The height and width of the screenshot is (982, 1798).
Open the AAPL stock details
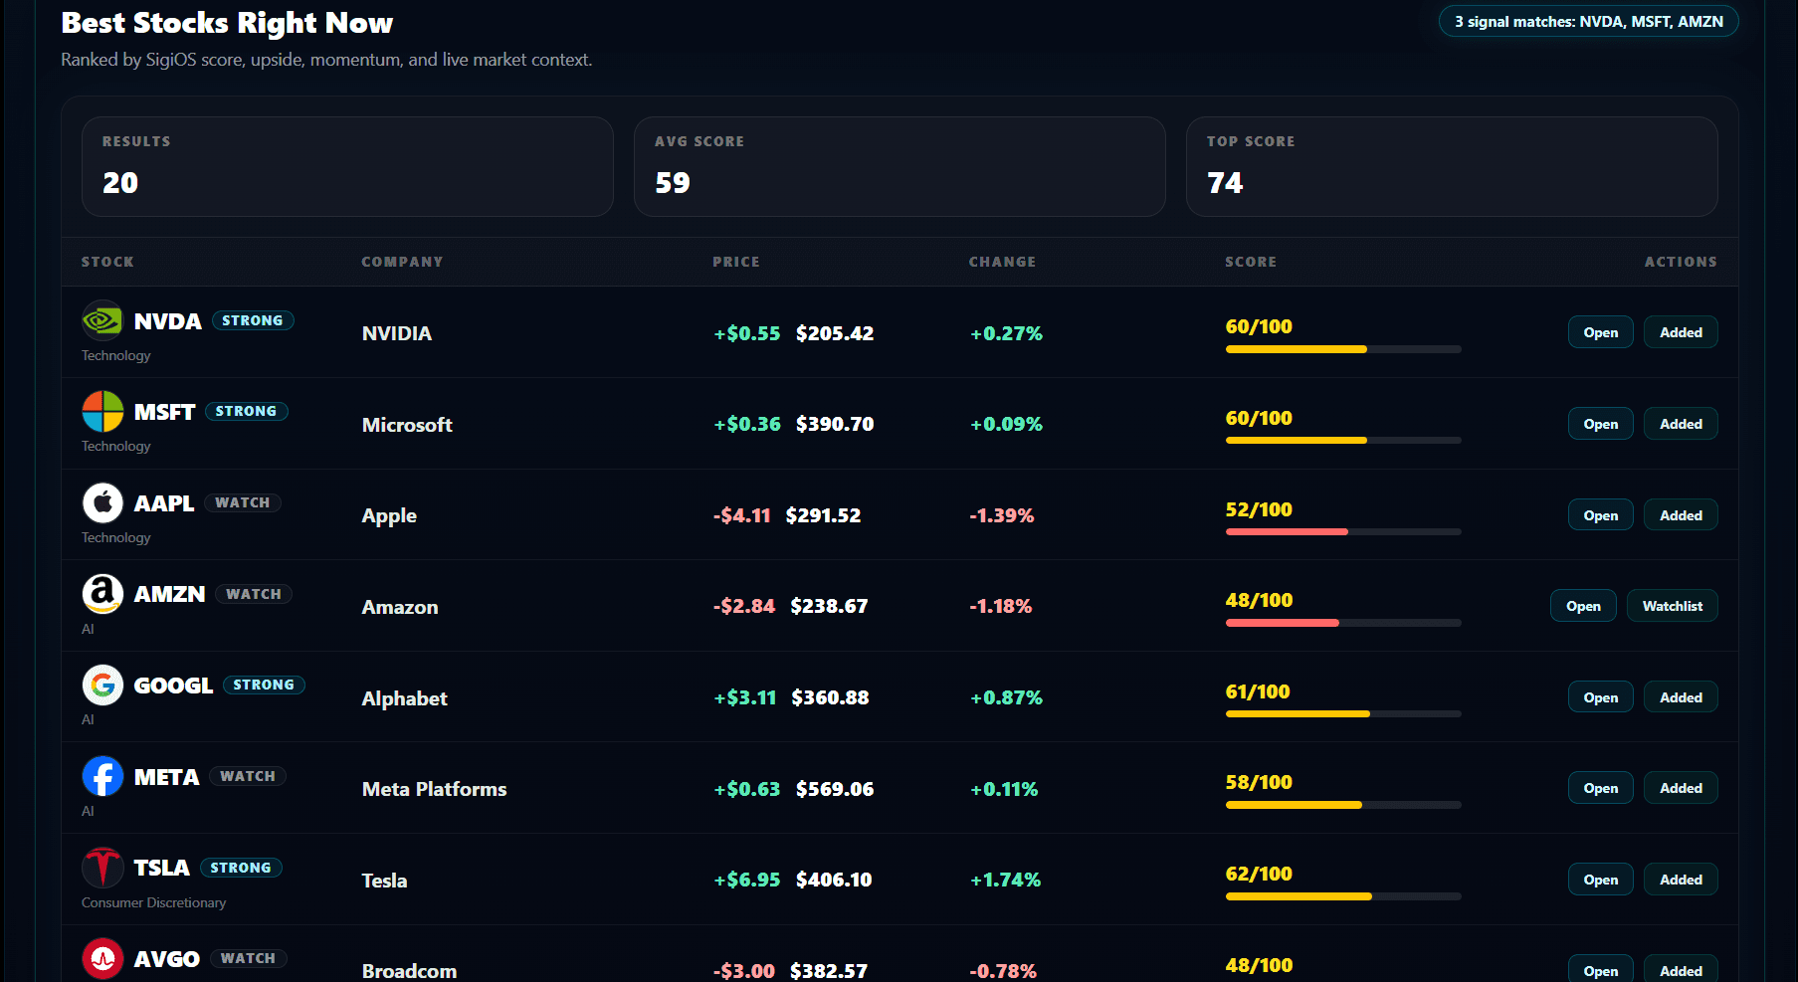pyautogui.click(x=1600, y=515)
